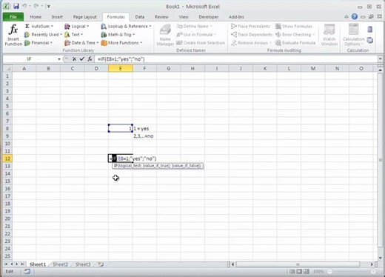Click the macro record icon in status bar

tap(27, 272)
